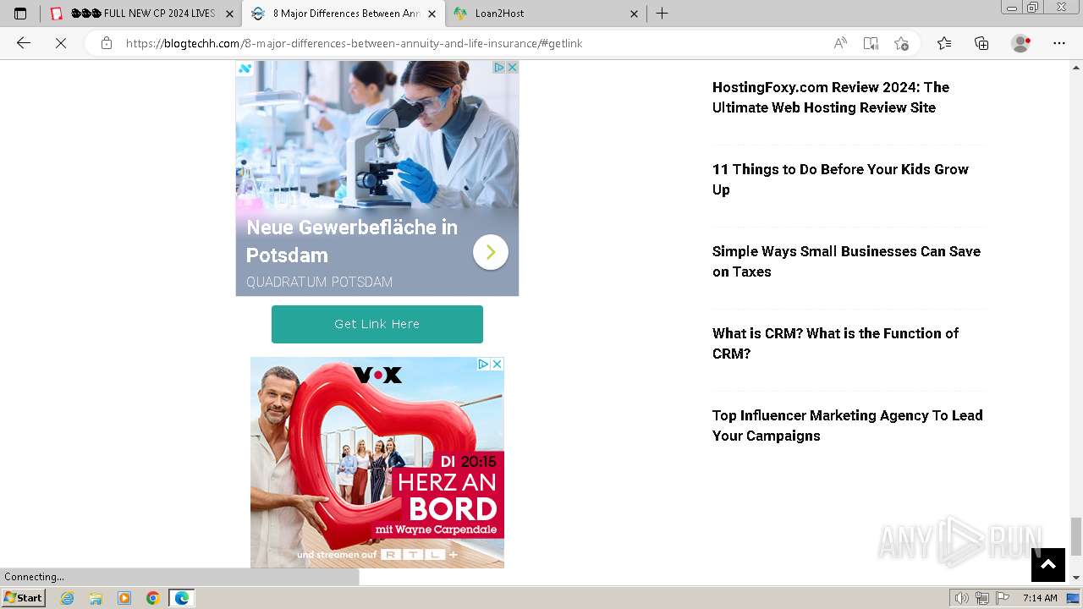Viewport: 1083px width, 609px height.
Task: Click the Get Link Here button
Action: (x=377, y=324)
